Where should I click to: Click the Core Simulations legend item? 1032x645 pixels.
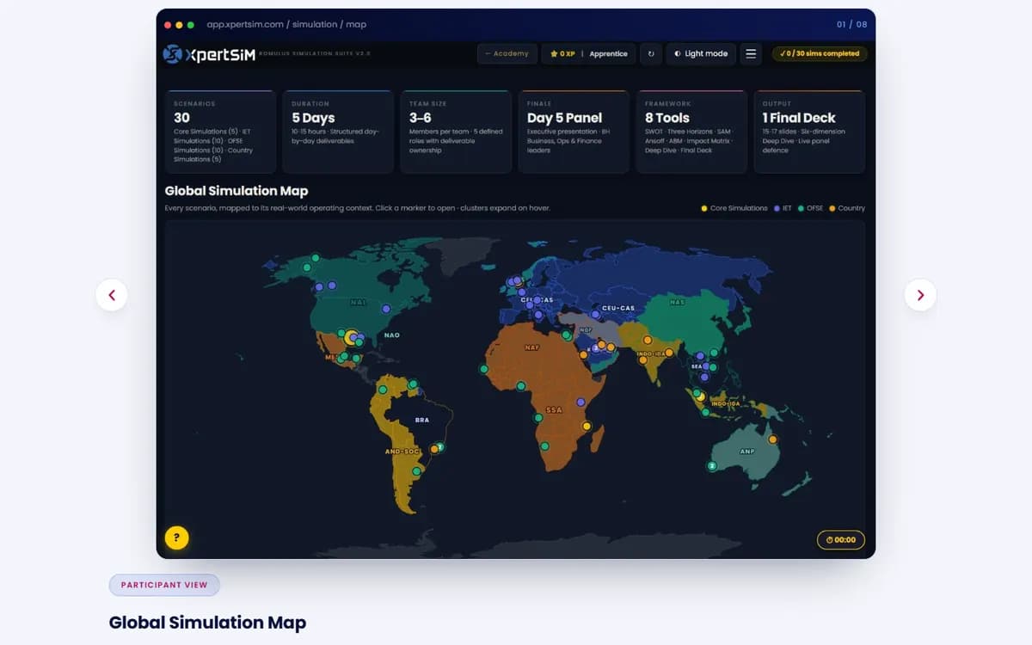pos(735,208)
